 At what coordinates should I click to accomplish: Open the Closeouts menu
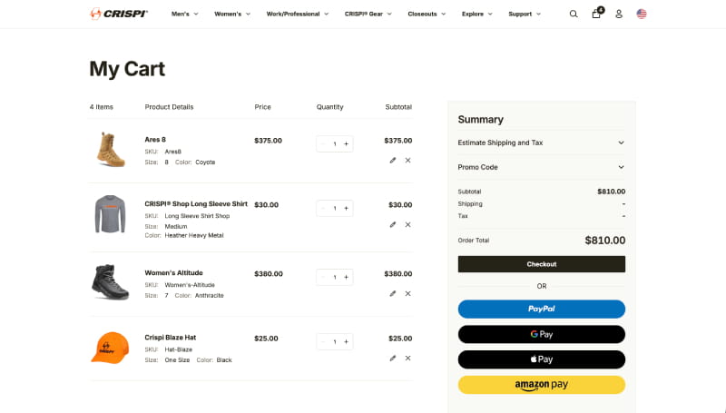coord(427,14)
